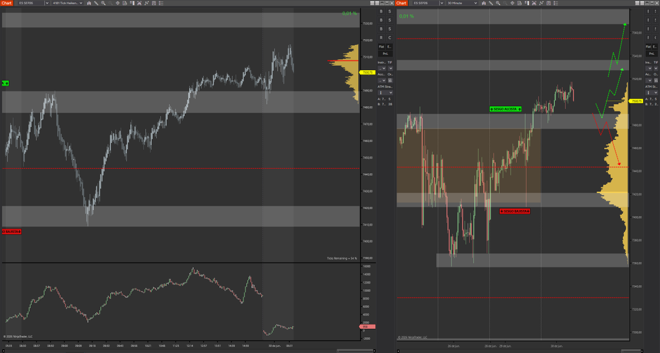Click the Ticks Remaining = 54 % text

click(x=342, y=258)
